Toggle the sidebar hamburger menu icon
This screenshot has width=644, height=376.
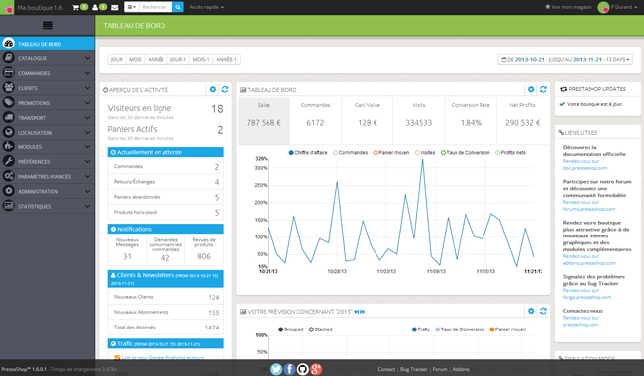[48, 26]
